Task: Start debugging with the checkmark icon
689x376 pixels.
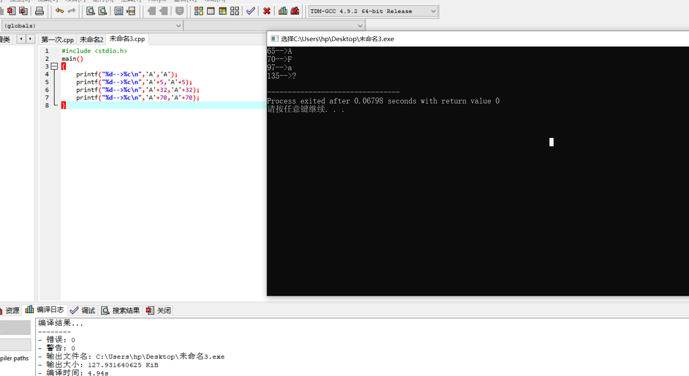Action: [x=250, y=11]
